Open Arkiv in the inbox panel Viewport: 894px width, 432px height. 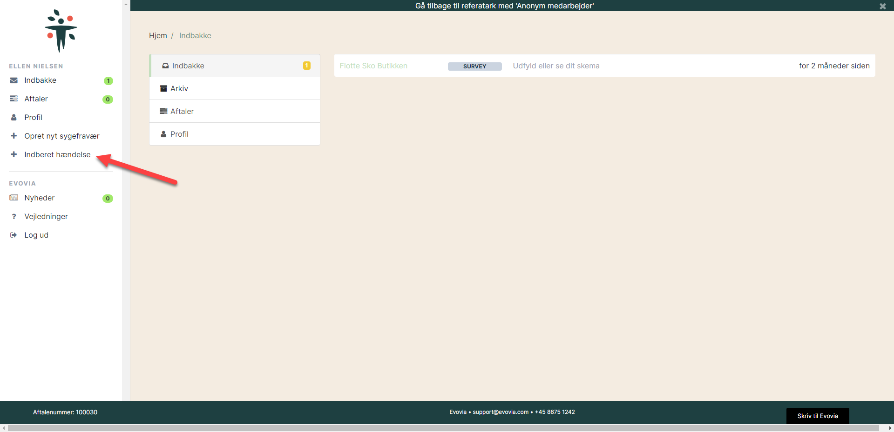(179, 88)
